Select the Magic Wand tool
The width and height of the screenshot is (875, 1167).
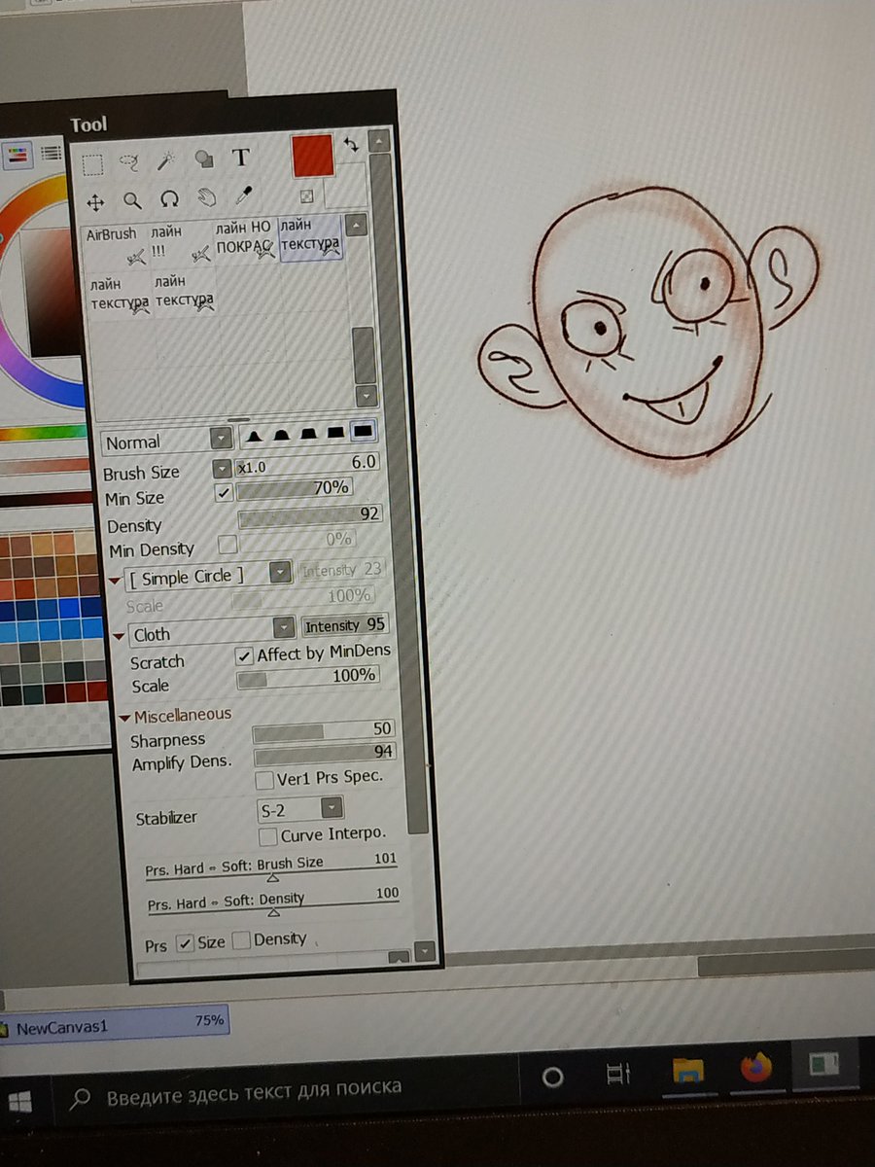click(166, 159)
